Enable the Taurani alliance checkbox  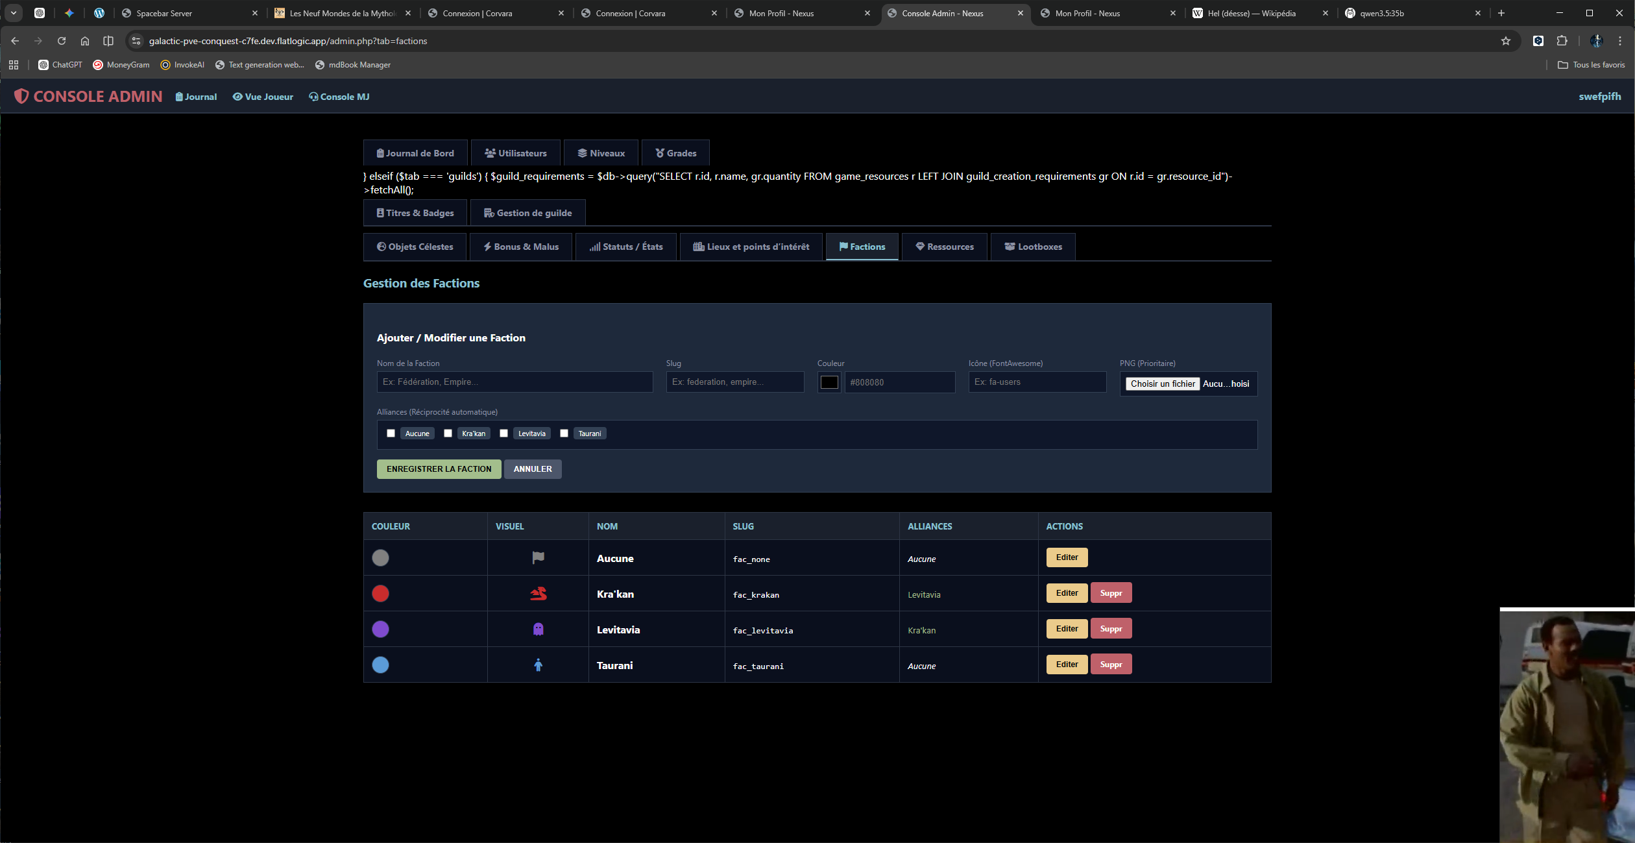click(x=564, y=434)
